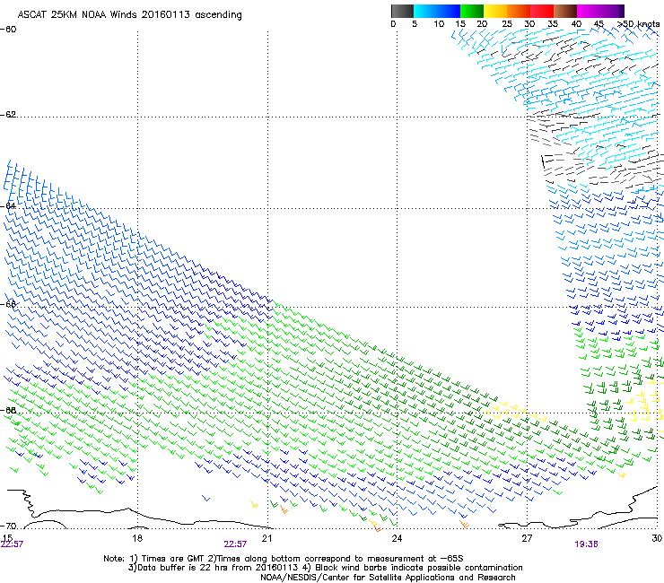Image resolution: width=664 pixels, height=583 pixels.
Task: Pick the green 15–20 knots legend segment
Action: point(472,11)
